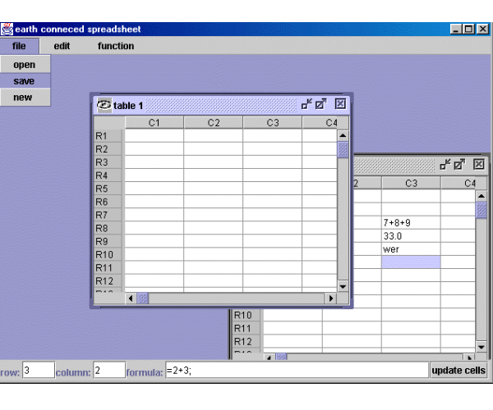Iconify the background table window
493x410 pixels.
tap(445, 164)
